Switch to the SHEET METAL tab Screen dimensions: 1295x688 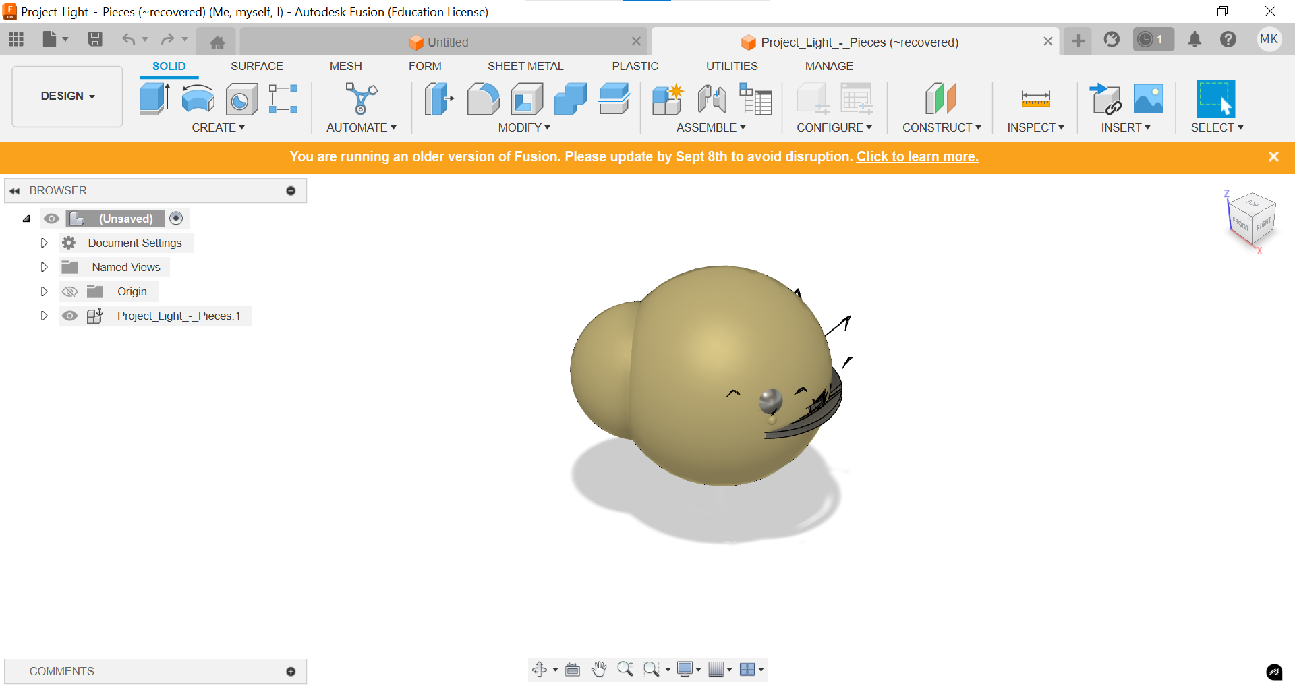[525, 66]
